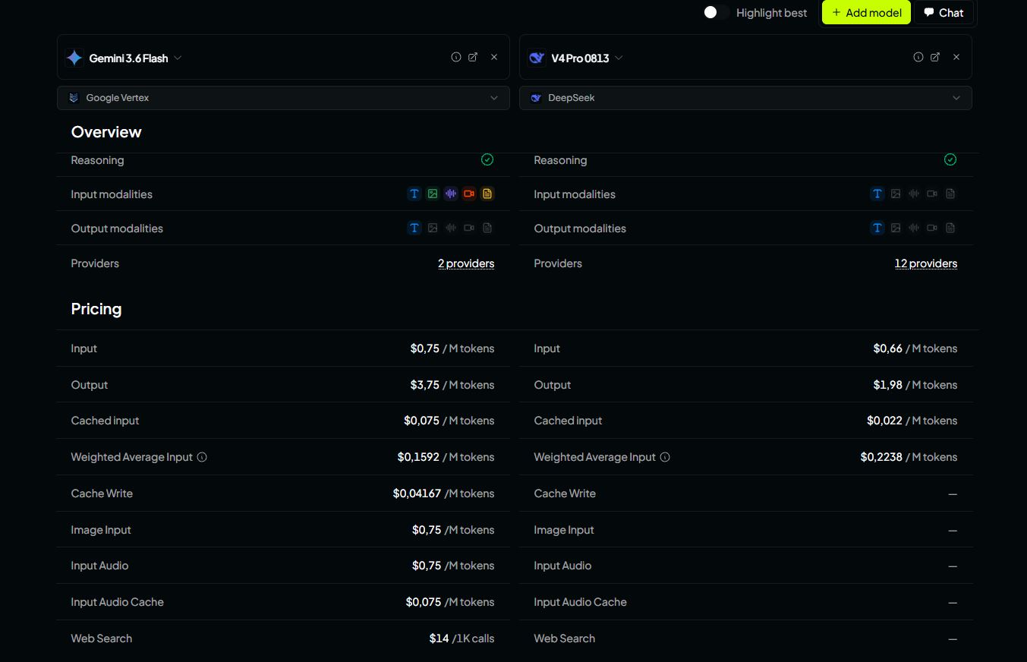Remove Gemini 3.6 Flash from comparison
Image resolution: width=1027 pixels, height=662 pixels.
tap(494, 57)
